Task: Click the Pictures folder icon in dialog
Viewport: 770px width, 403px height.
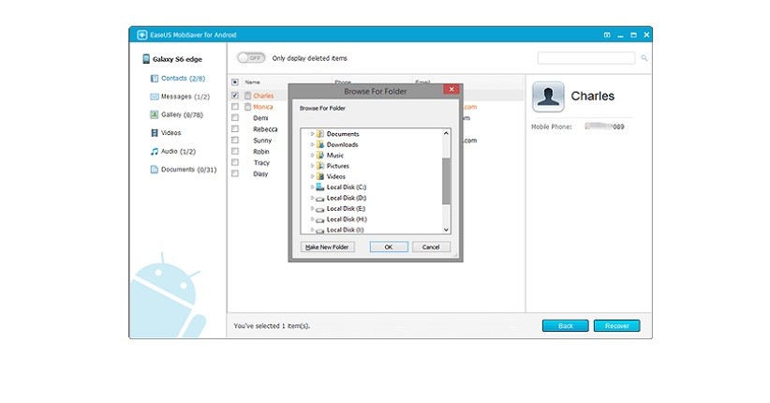Action: pos(320,166)
